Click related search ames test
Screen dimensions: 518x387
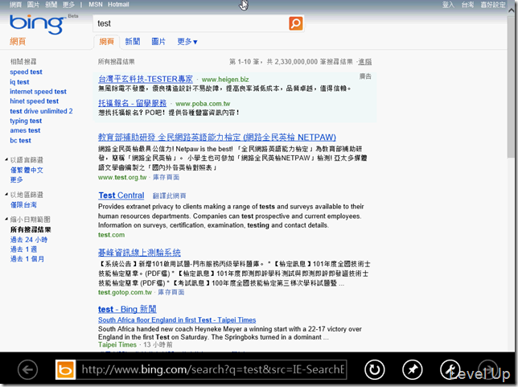[25, 130]
